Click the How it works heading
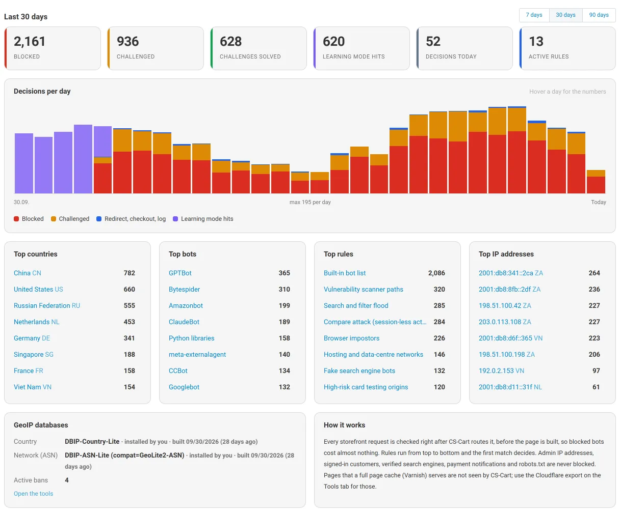This screenshot has height=514, width=620. 345,425
